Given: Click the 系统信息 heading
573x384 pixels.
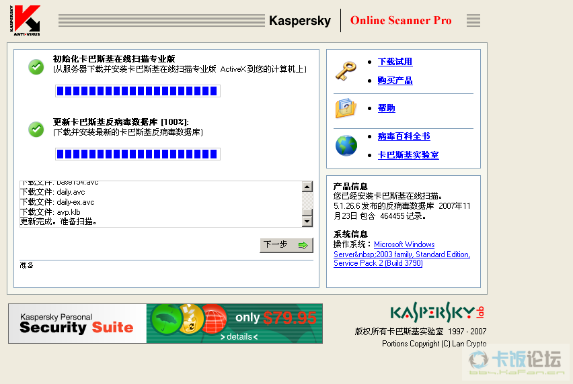Looking at the screenshot, I should 350,234.
